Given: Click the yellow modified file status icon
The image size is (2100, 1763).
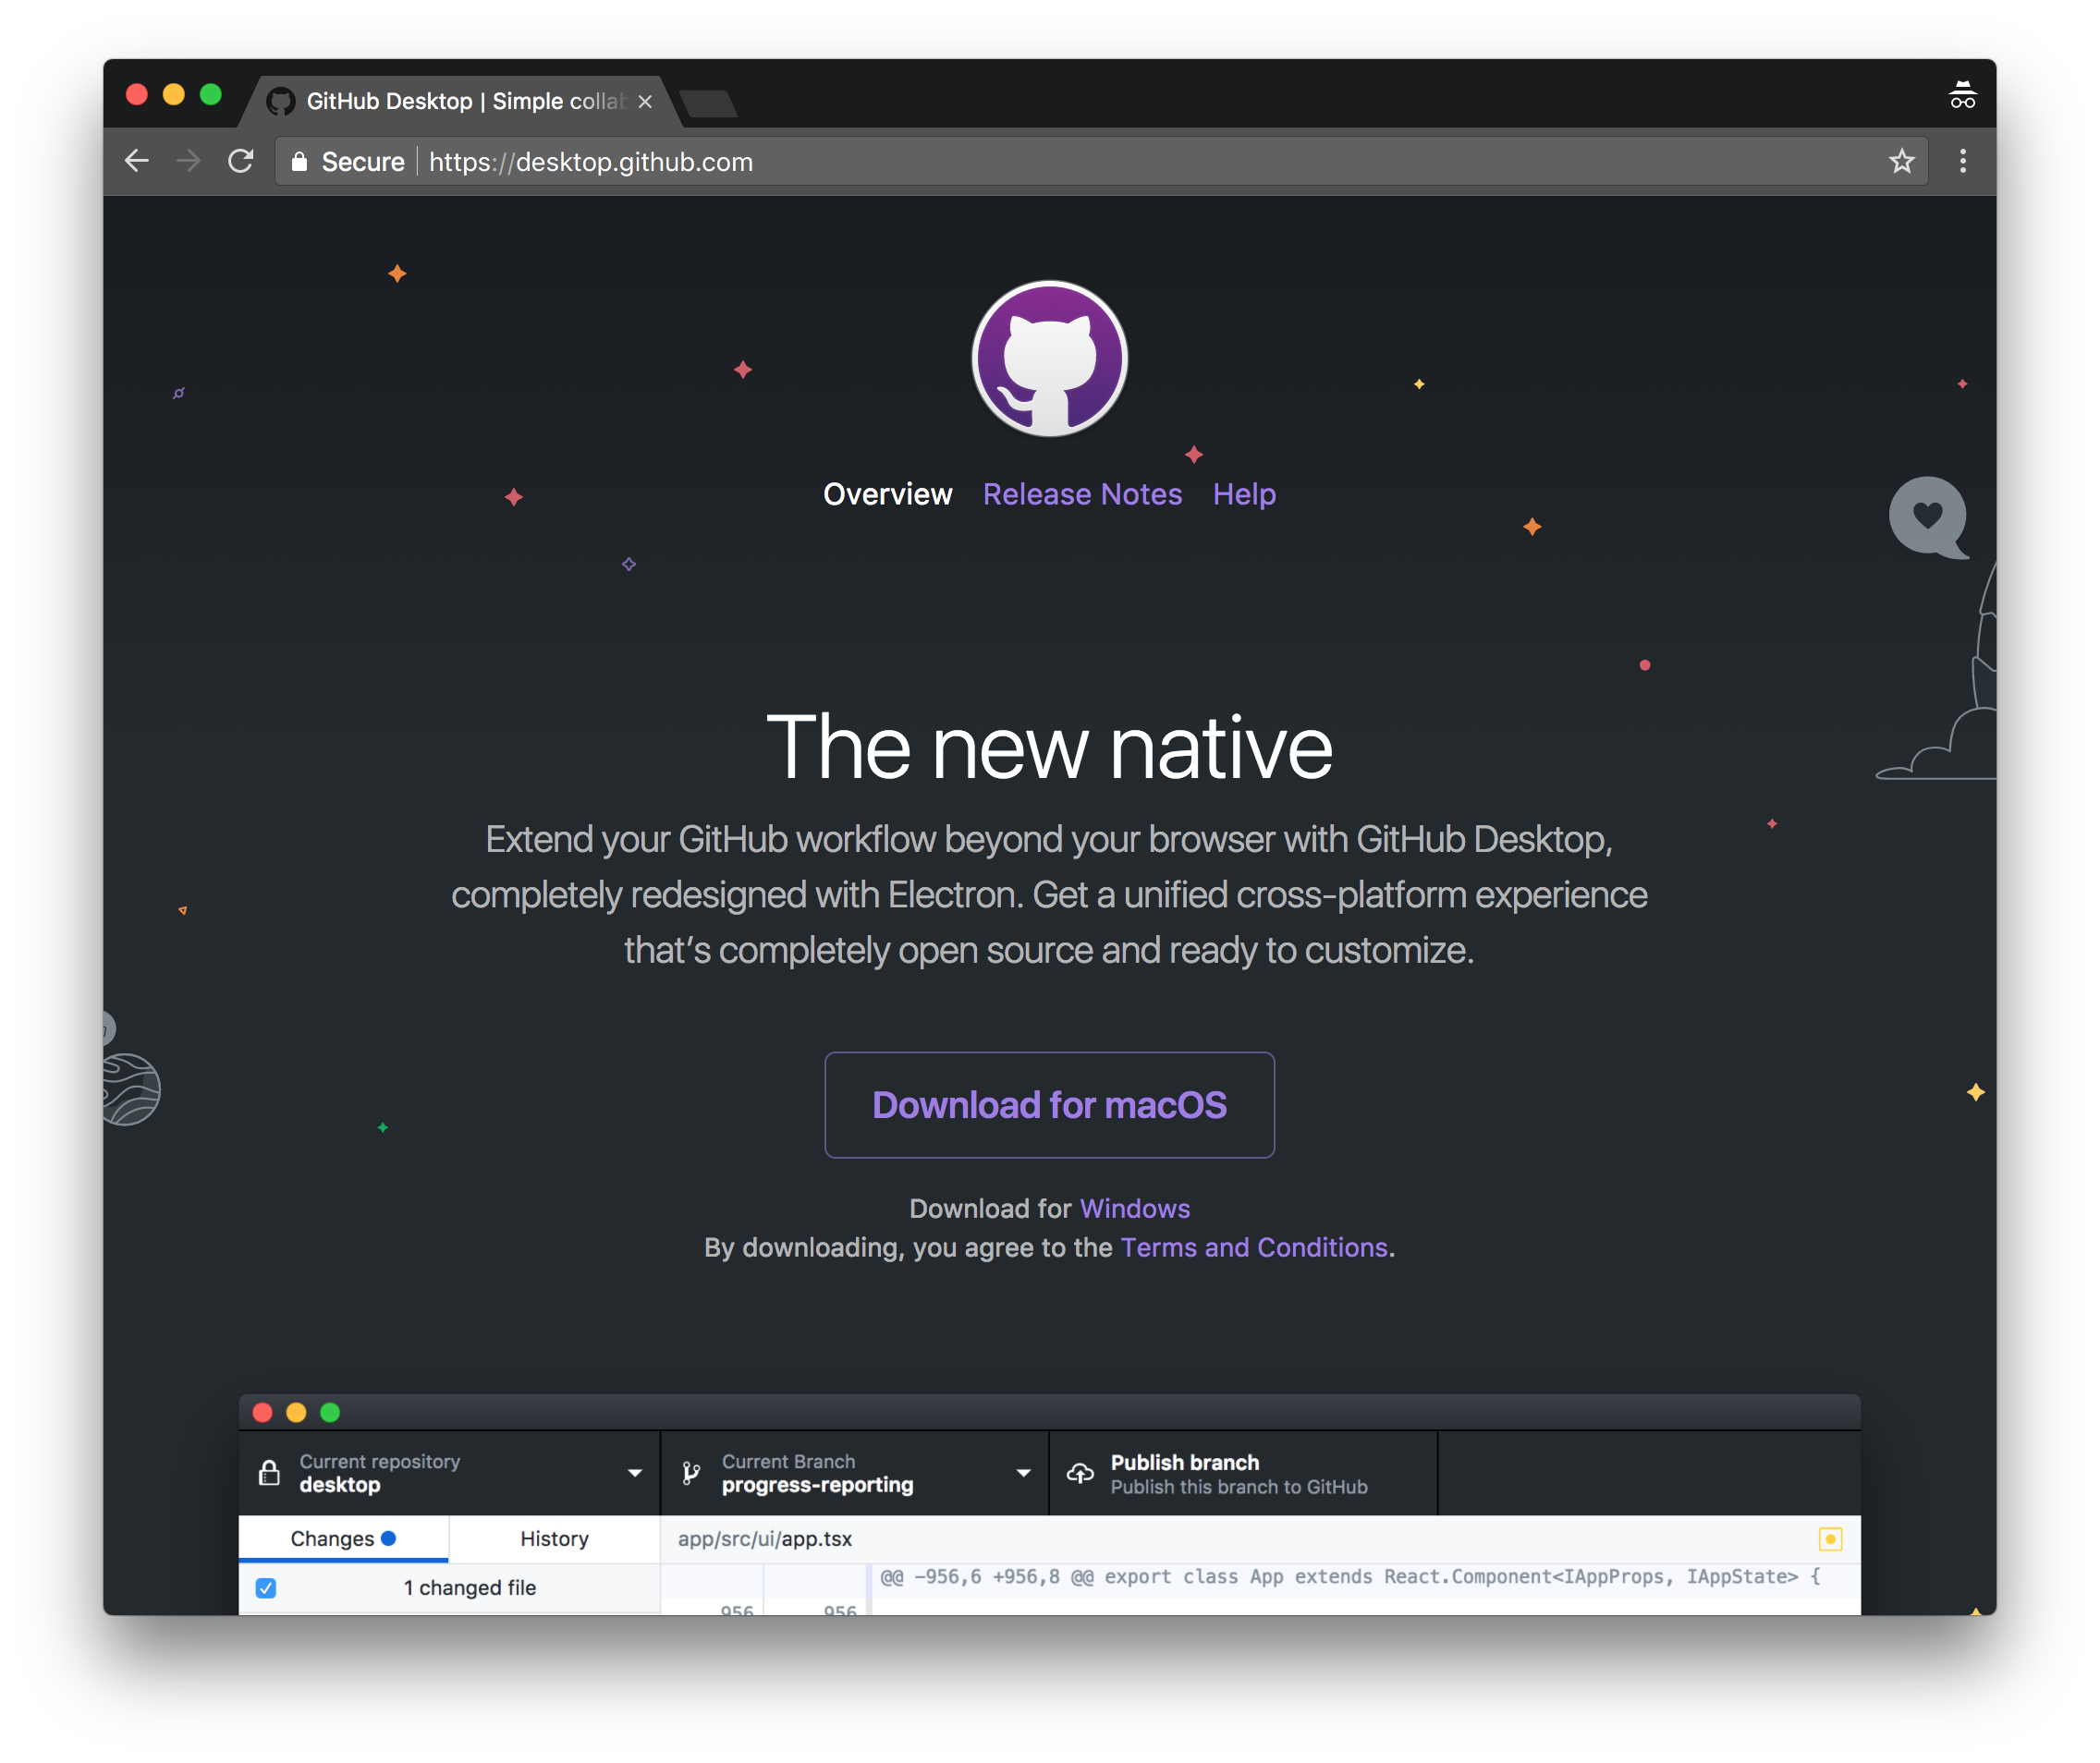Looking at the screenshot, I should pos(1830,1539).
